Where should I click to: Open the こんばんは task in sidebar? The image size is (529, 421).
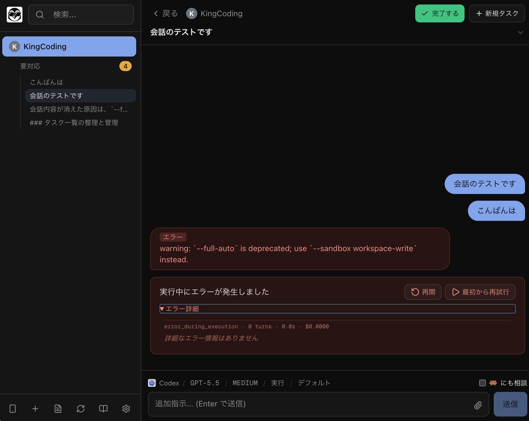click(80, 82)
